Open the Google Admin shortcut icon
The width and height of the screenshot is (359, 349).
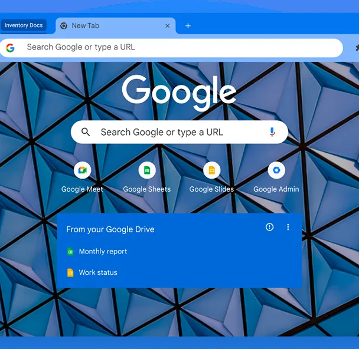(276, 170)
